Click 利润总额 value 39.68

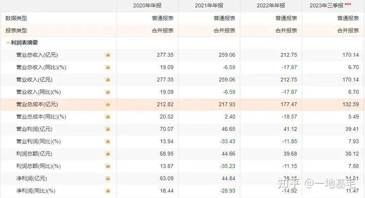tap(290, 153)
